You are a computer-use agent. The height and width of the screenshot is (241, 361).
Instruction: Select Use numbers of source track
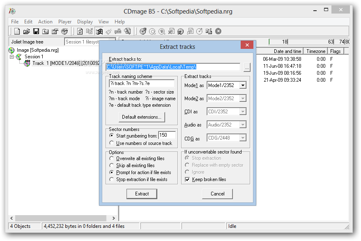pos(112,143)
